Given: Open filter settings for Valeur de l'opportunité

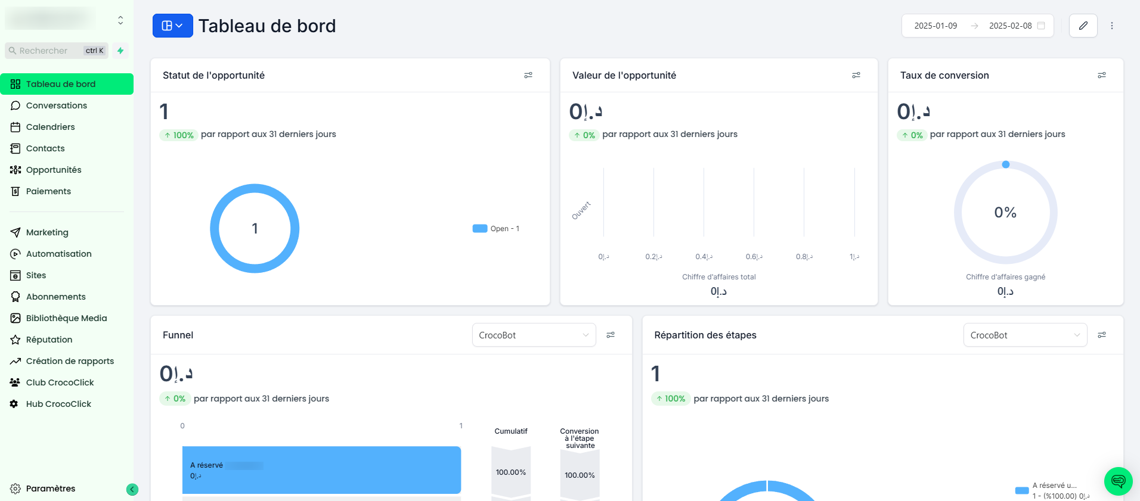Looking at the screenshot, I should (x=856, y=75).
